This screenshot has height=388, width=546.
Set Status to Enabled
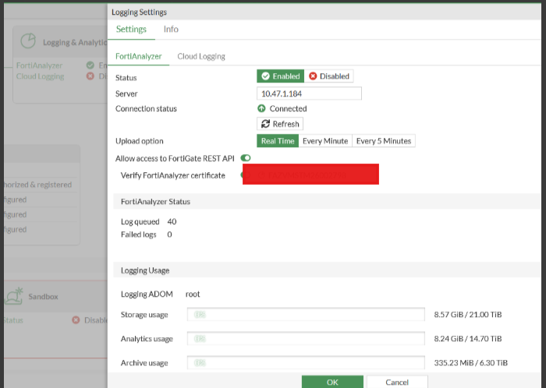pyautogui.click(x=280, y=76)
